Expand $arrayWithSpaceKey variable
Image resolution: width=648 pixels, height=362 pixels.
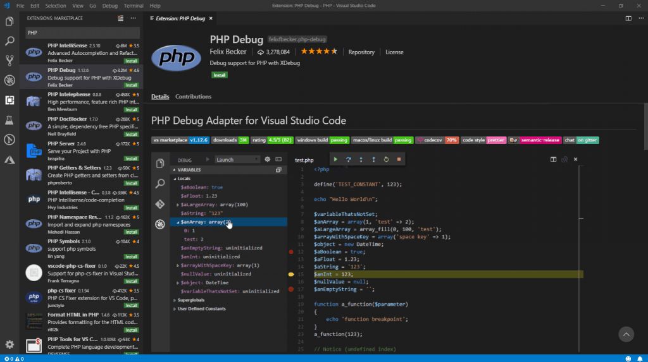click(x=178, y=265)
